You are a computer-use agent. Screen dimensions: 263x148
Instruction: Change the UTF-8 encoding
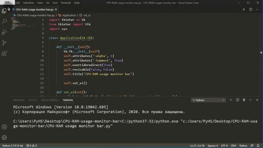click(x=224, y=146)
